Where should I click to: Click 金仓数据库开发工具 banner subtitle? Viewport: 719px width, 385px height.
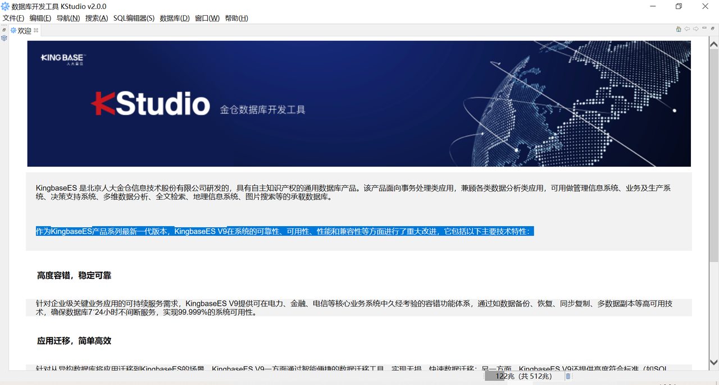tap(263, 109)
